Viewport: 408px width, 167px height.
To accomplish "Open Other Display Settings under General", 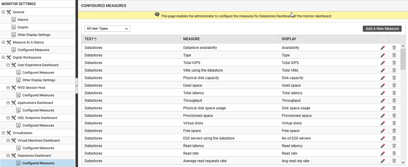I will pos(34,35).
